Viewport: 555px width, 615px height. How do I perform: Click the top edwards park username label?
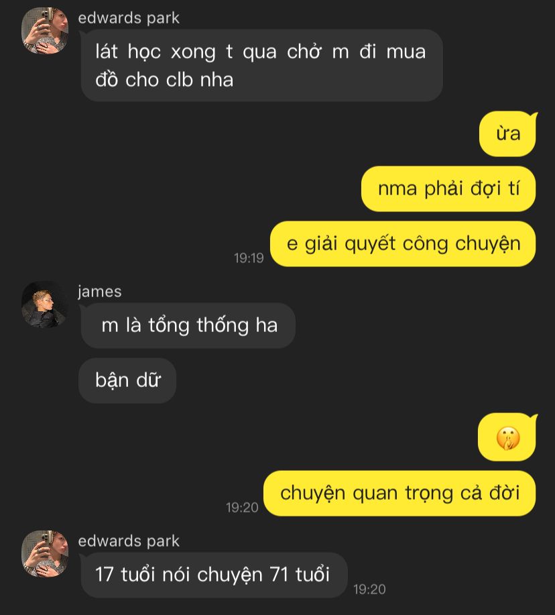(x=129, y=18)
